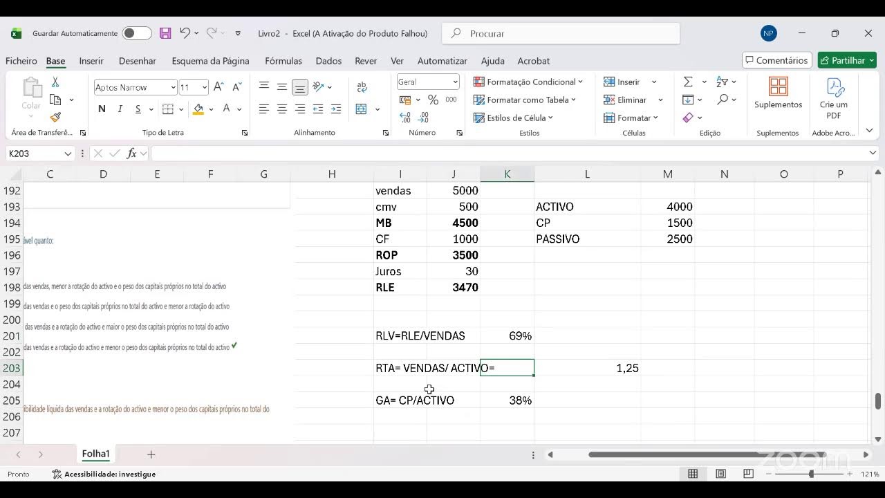The width and height of the screenshot is (885, 498).
Task: Click the Procurar search box
Action: coord(561,33)
